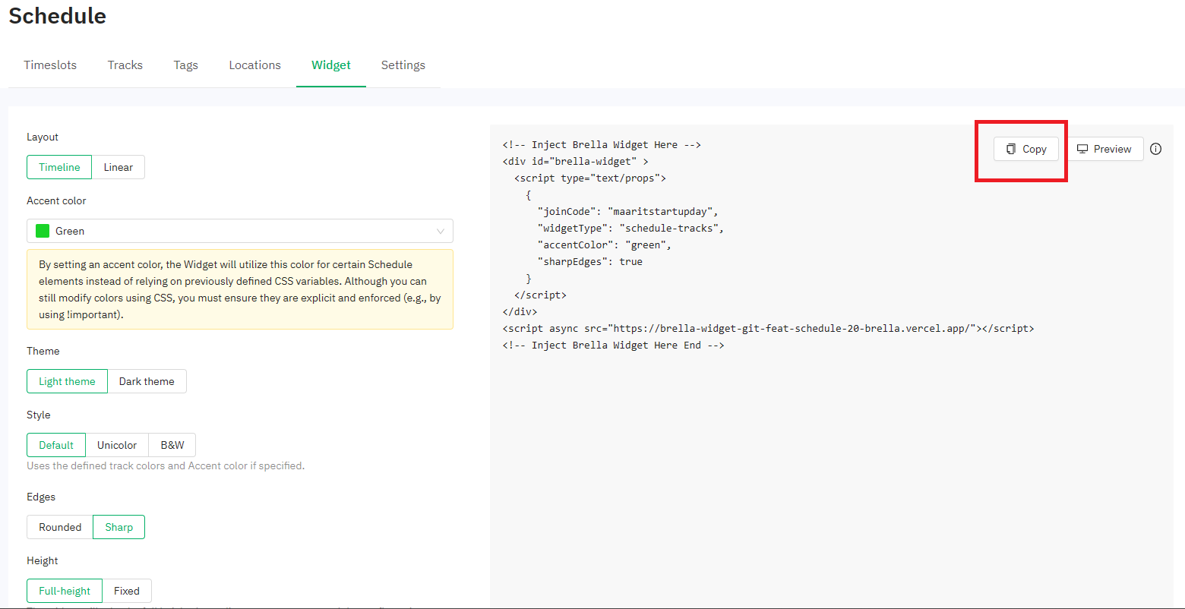Click the script type="text/props" code line
The width and height of the screenshot is (1185, 609).
click(x=590, y=178)
